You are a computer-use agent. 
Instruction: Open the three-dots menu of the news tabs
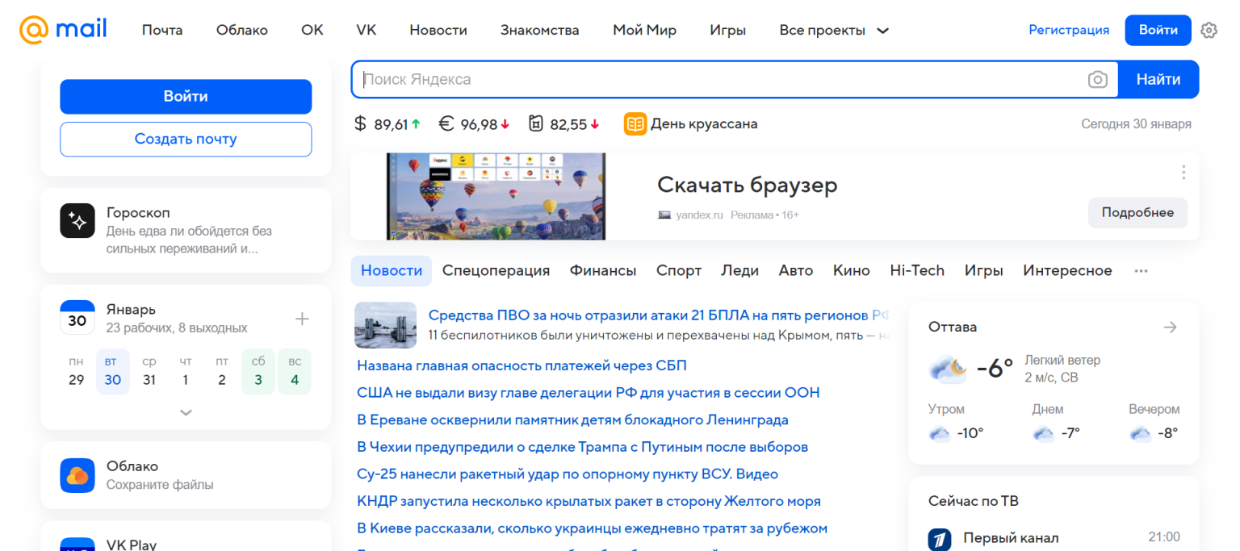1141,271
